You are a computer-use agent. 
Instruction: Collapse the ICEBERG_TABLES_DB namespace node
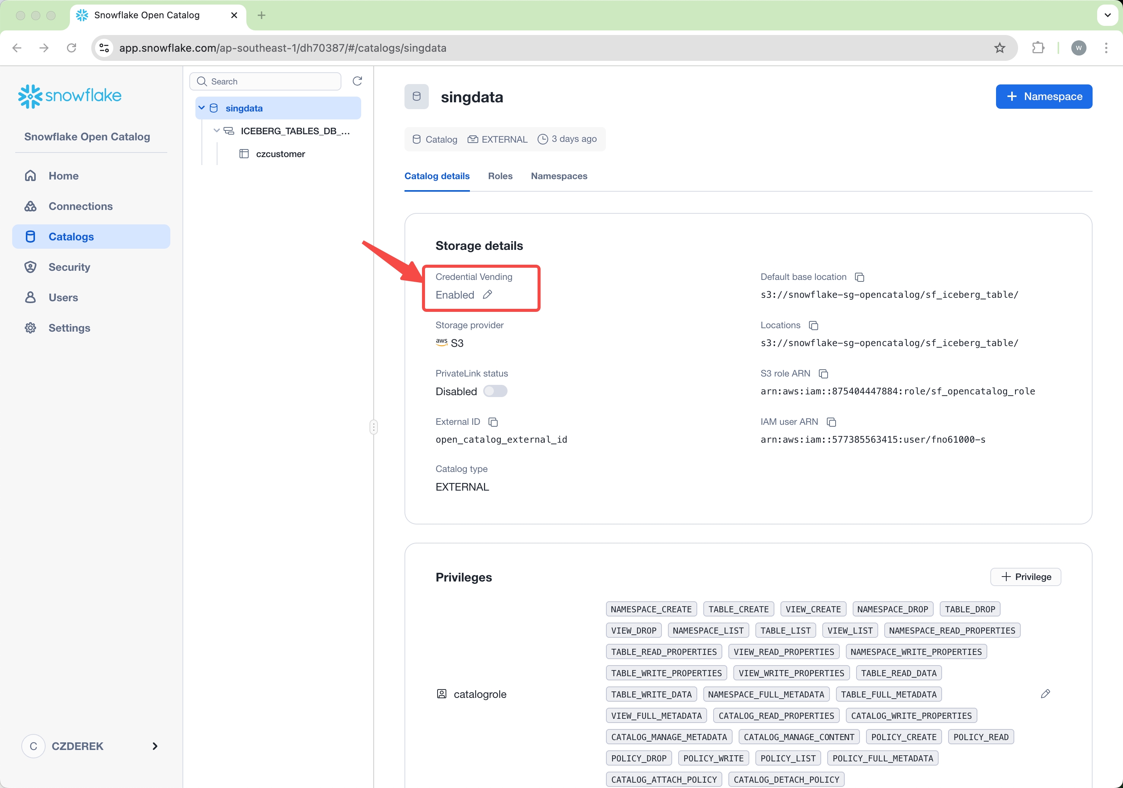tap(216, 131)
